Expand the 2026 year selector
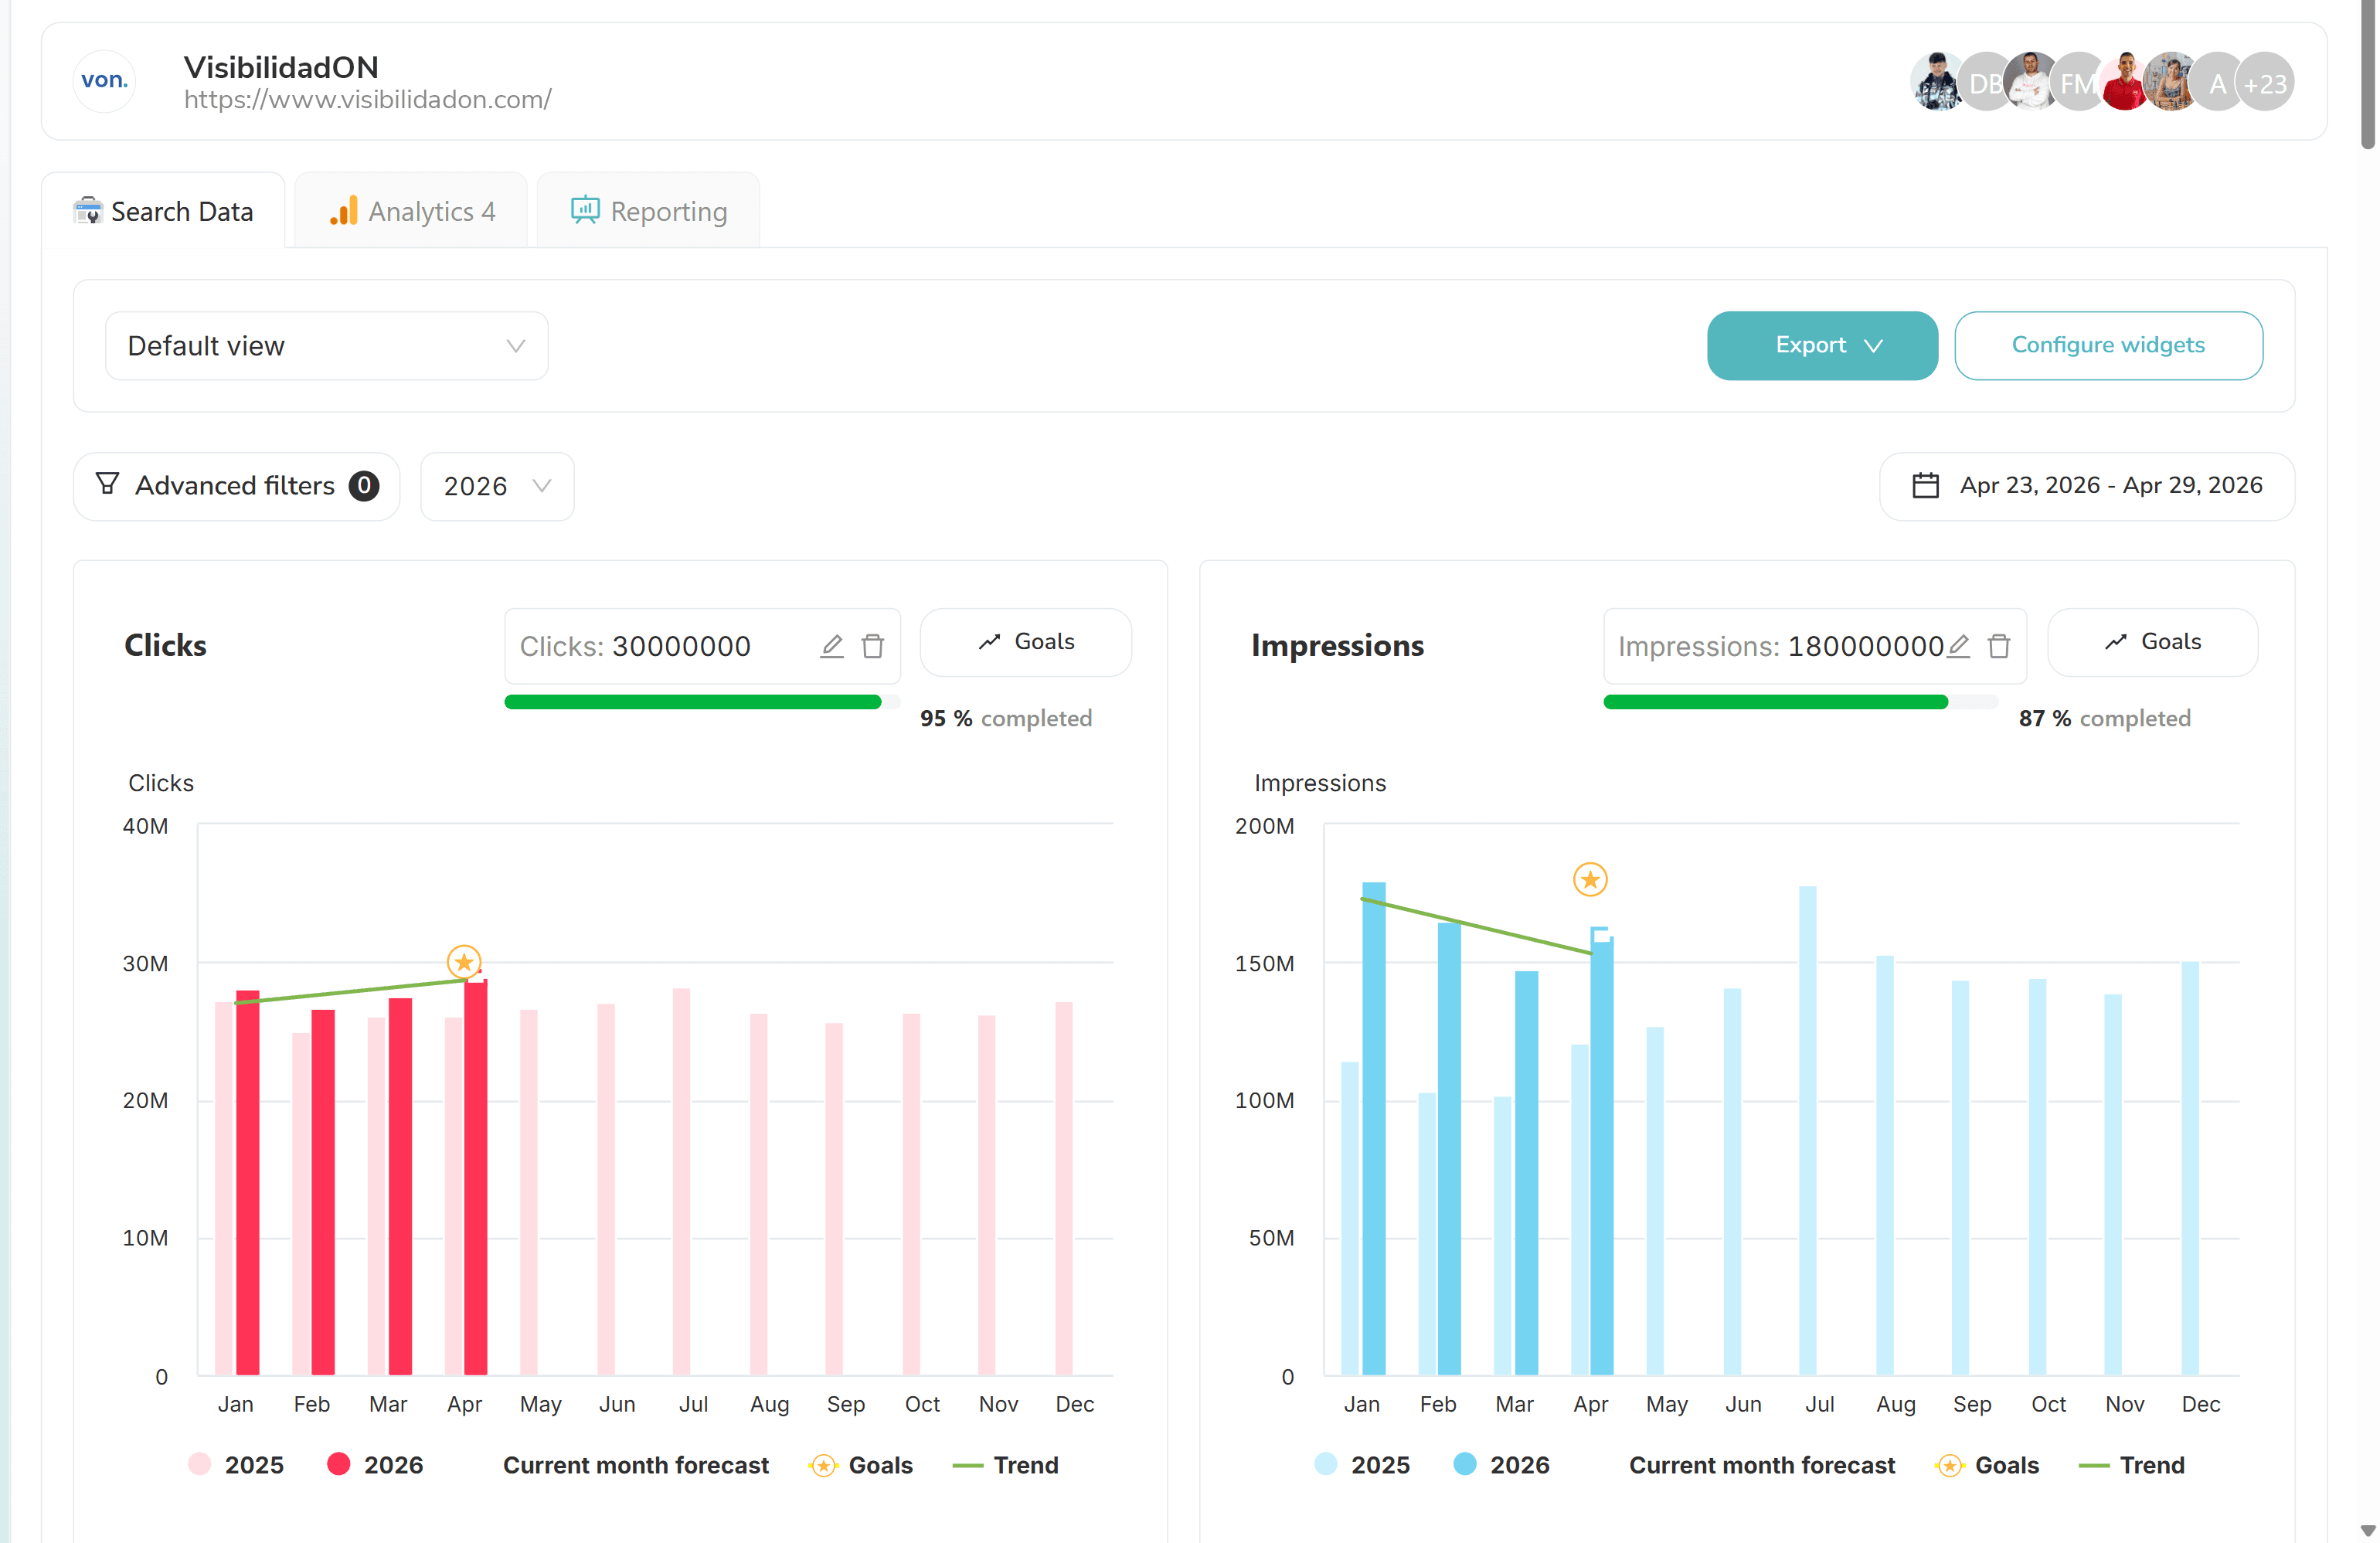This screenshot has height=1543, width=2380. (497, 486)
